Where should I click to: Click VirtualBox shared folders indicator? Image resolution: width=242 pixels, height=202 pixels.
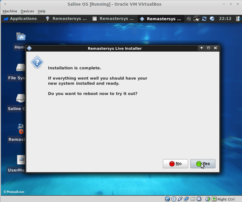193,199
